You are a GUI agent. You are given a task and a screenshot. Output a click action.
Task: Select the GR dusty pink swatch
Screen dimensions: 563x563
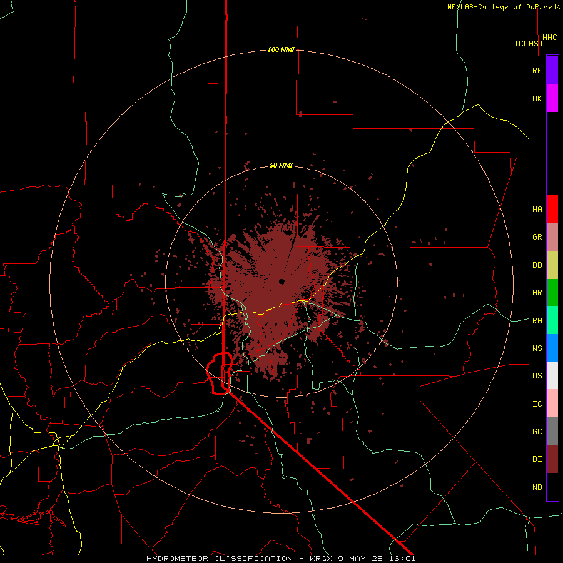point(552,237)
